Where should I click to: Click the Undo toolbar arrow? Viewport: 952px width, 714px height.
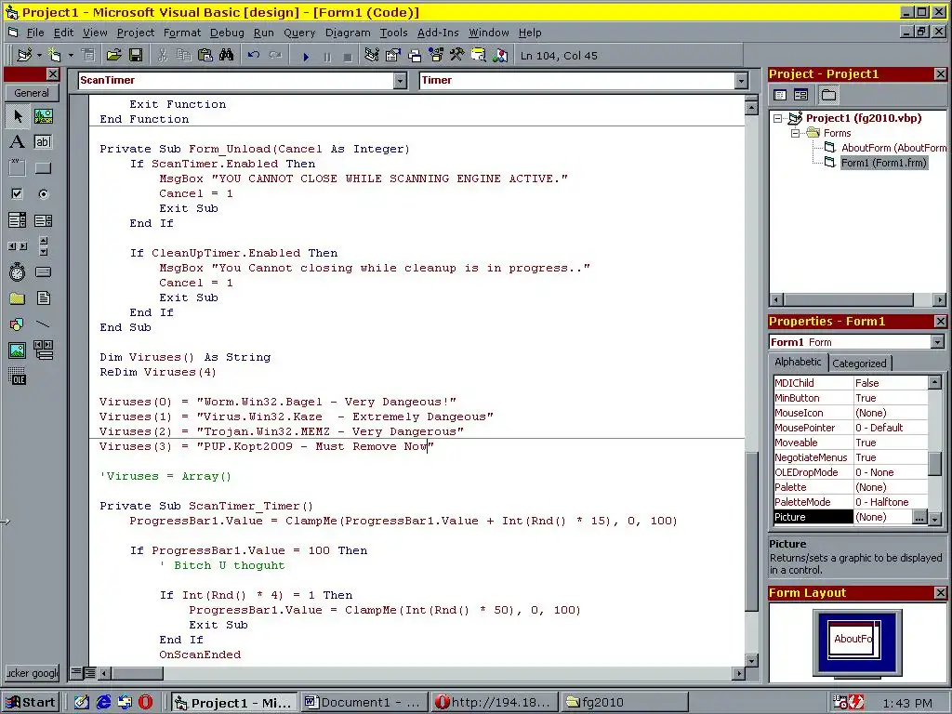point(253,56)
